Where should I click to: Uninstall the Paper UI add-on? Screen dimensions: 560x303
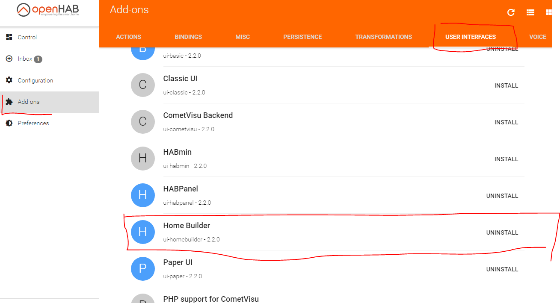coord(502,269)
